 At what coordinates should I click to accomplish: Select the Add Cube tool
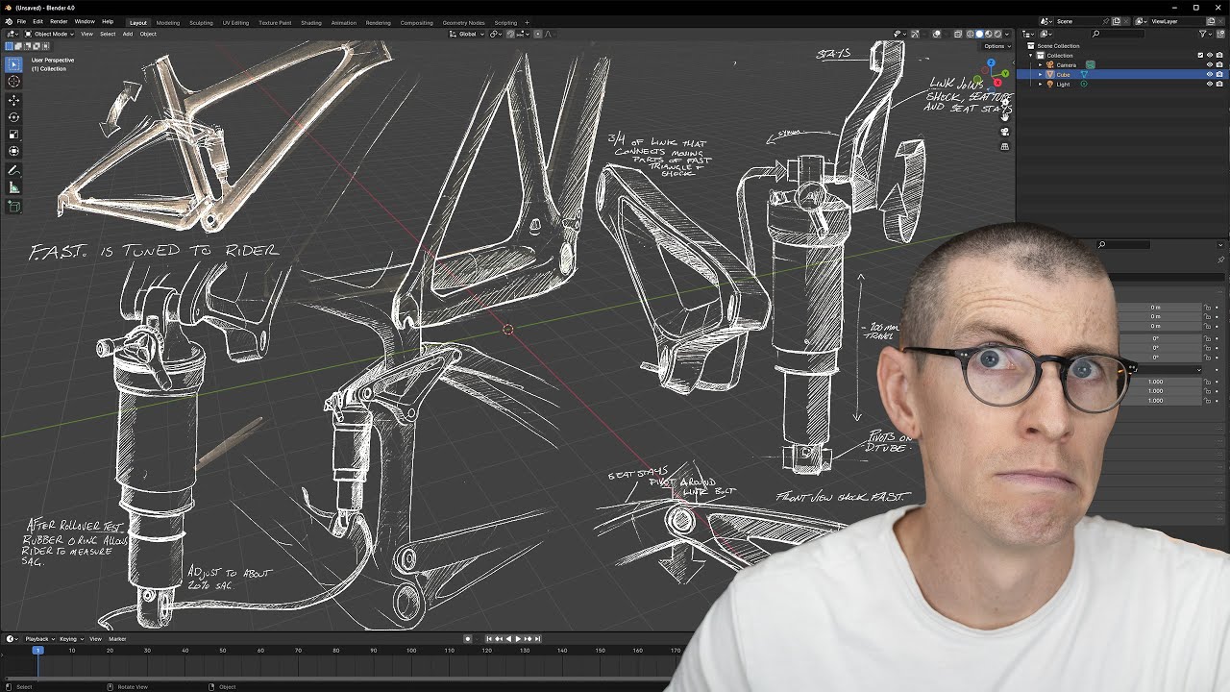13,206
